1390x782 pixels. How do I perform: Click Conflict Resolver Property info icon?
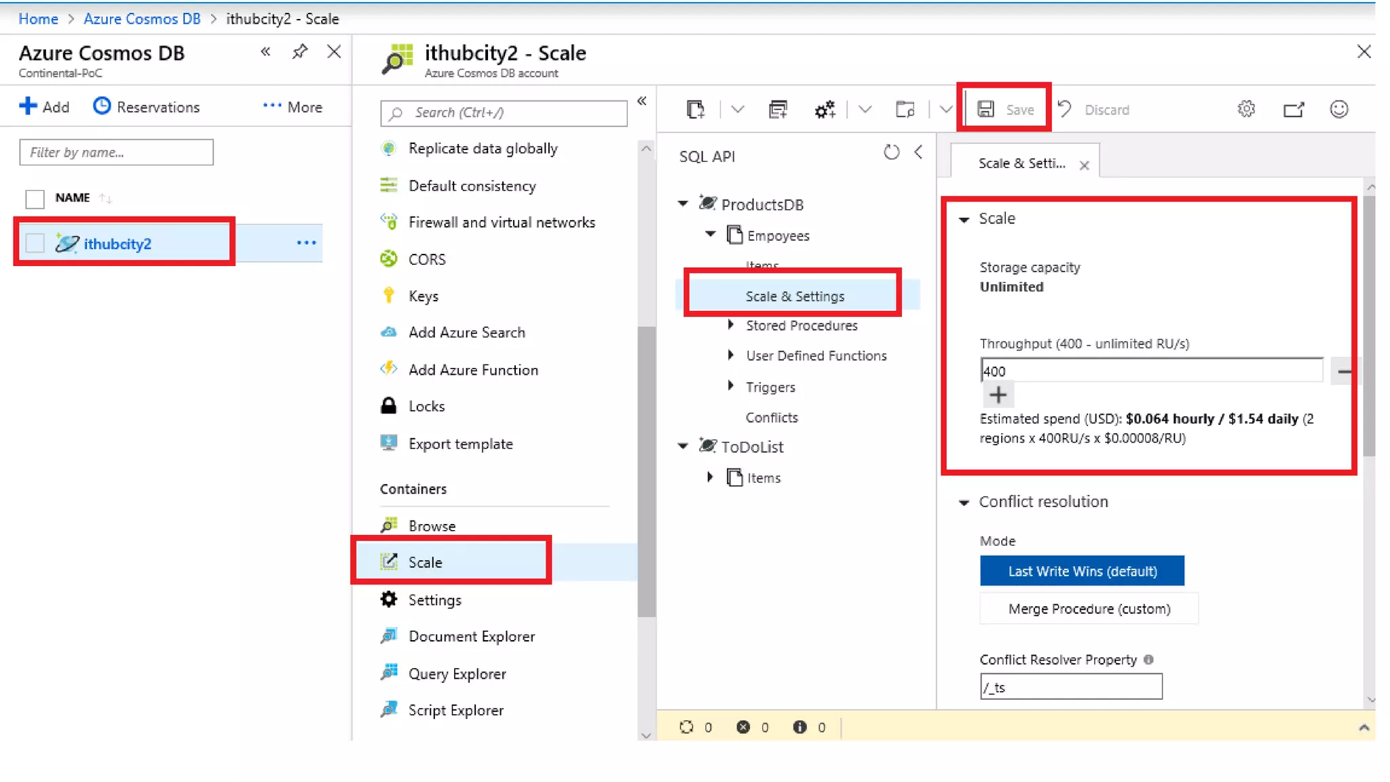(1148, 659)
